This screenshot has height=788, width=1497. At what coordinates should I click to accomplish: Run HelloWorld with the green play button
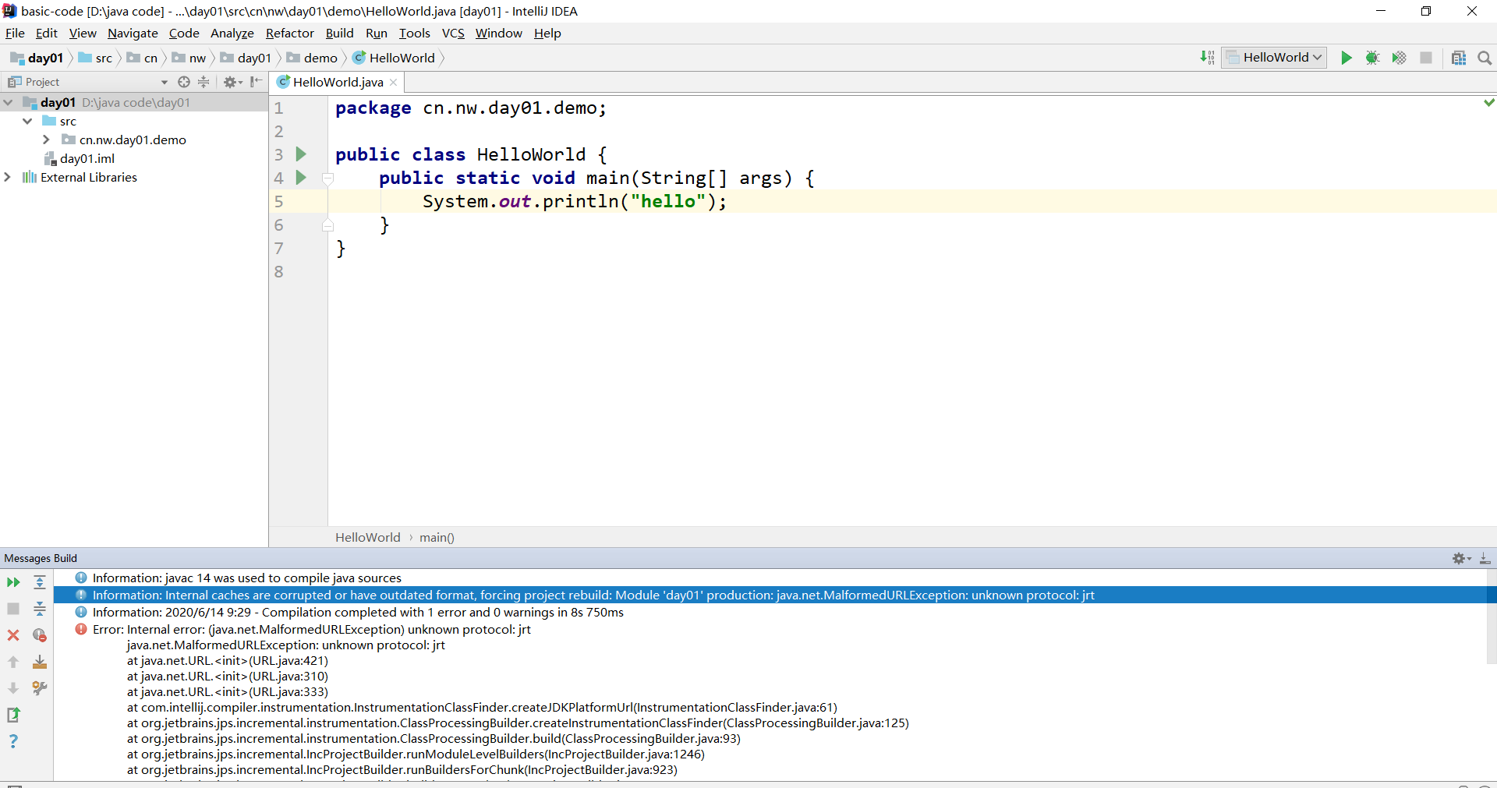point(1346,58)
